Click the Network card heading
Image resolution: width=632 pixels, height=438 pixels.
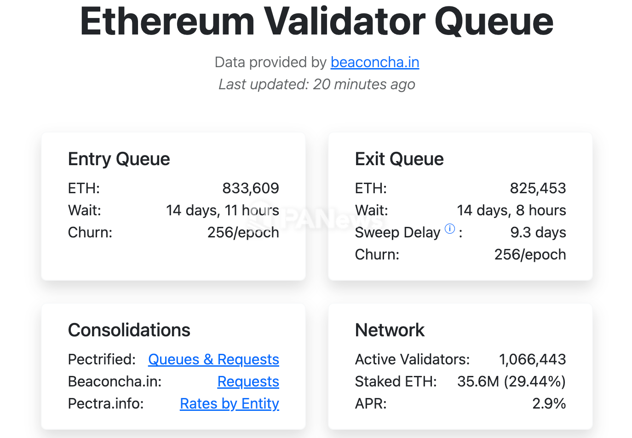click(x=390, y=330)
